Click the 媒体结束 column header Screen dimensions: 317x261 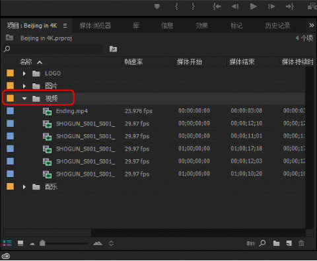[x=242, y=62]
